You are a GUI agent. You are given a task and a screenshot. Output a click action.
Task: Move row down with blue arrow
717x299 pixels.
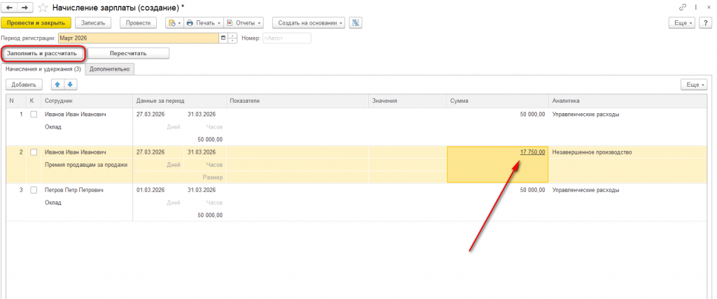tap(71, 85)
